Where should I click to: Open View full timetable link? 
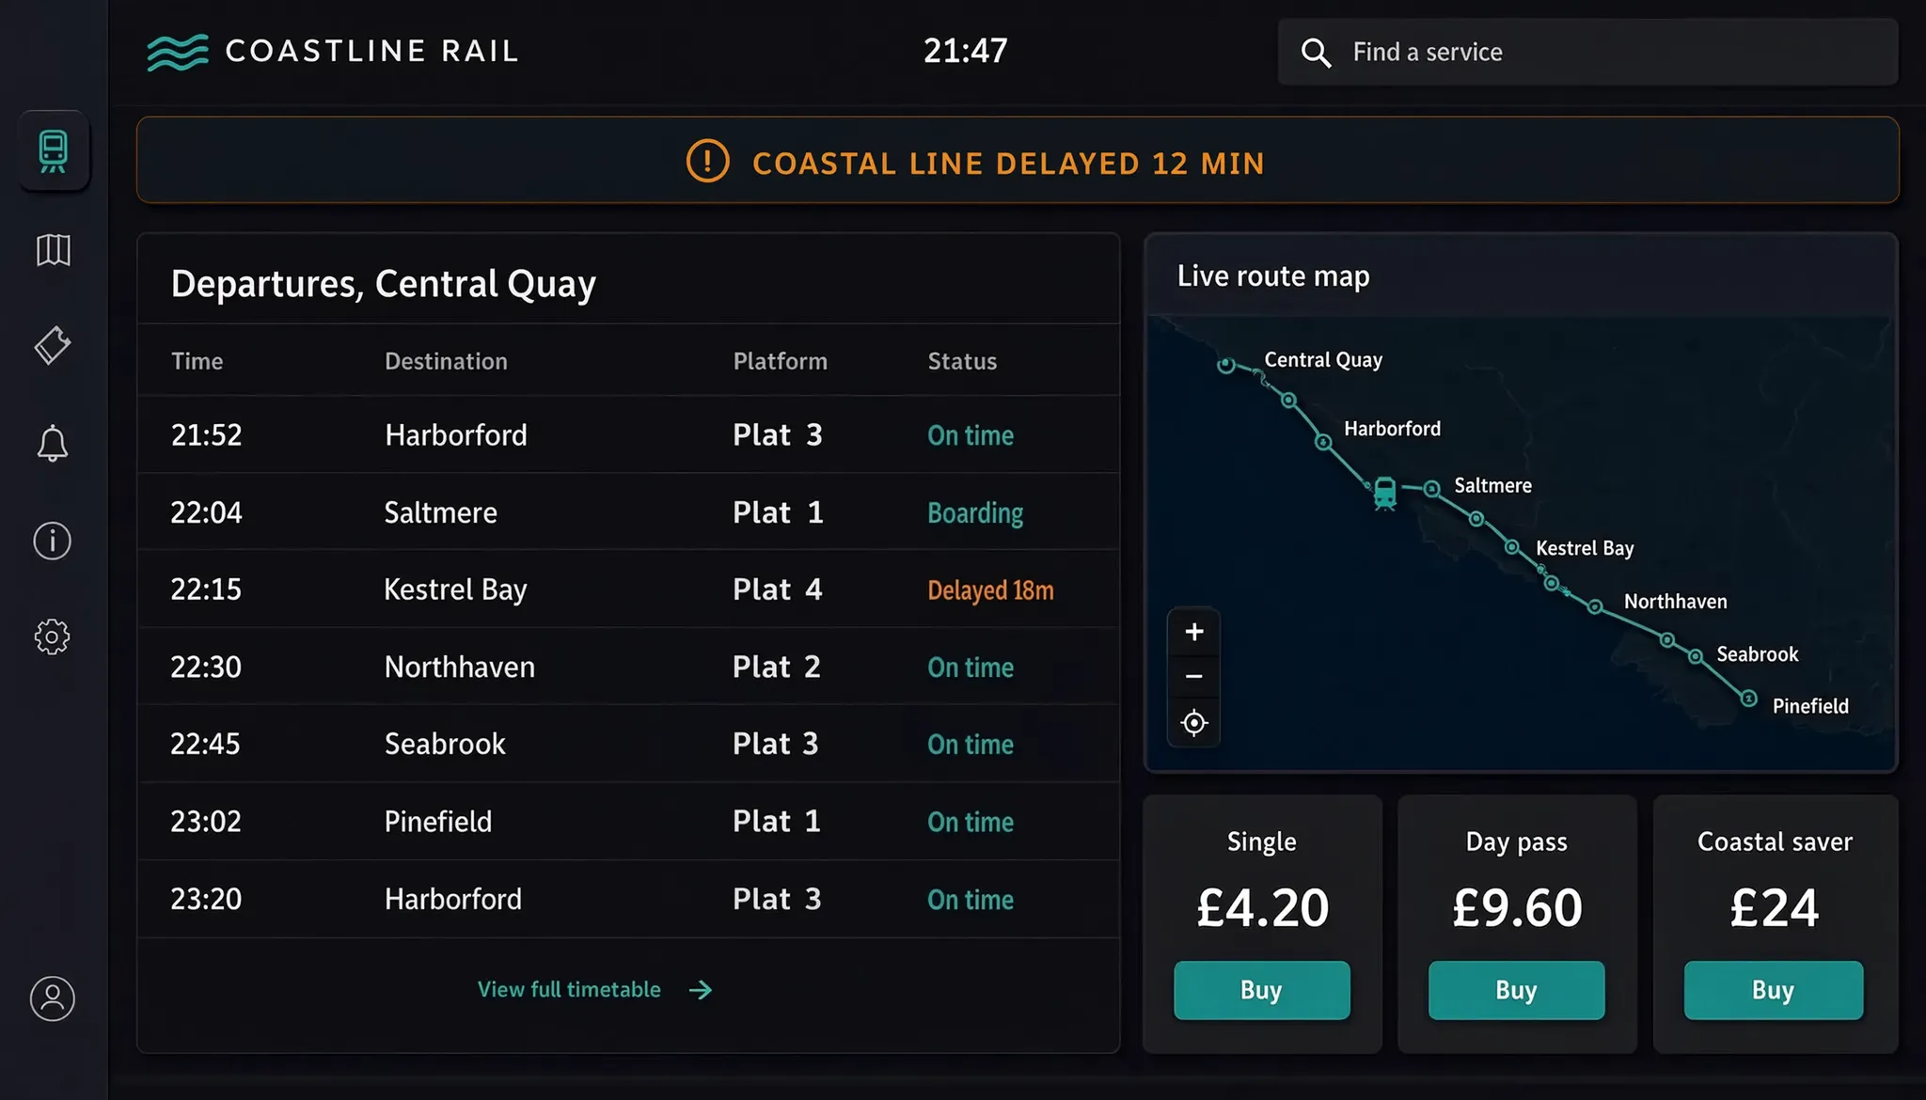(594, 990)
